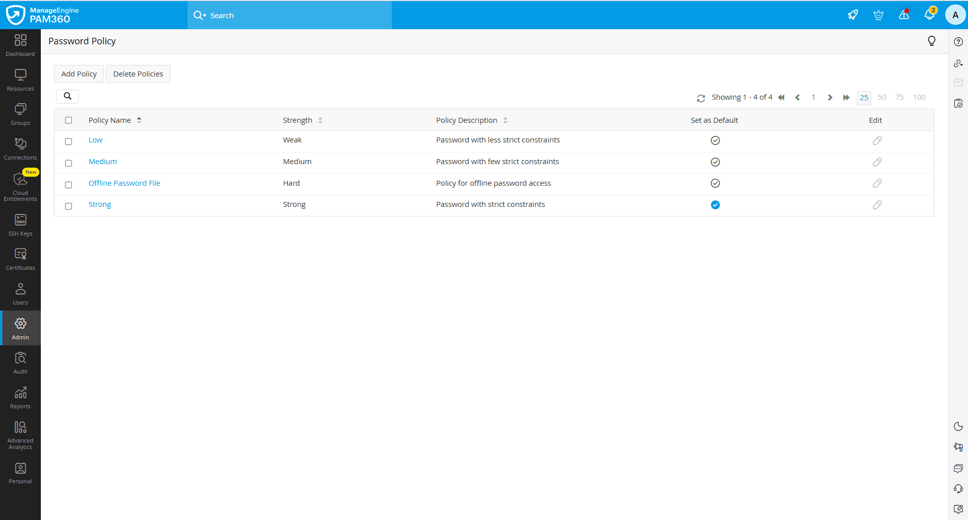This screenshot has width=968, height=520.
Task: Open the Offline Password File policy link
Action: tap(124, 183)
